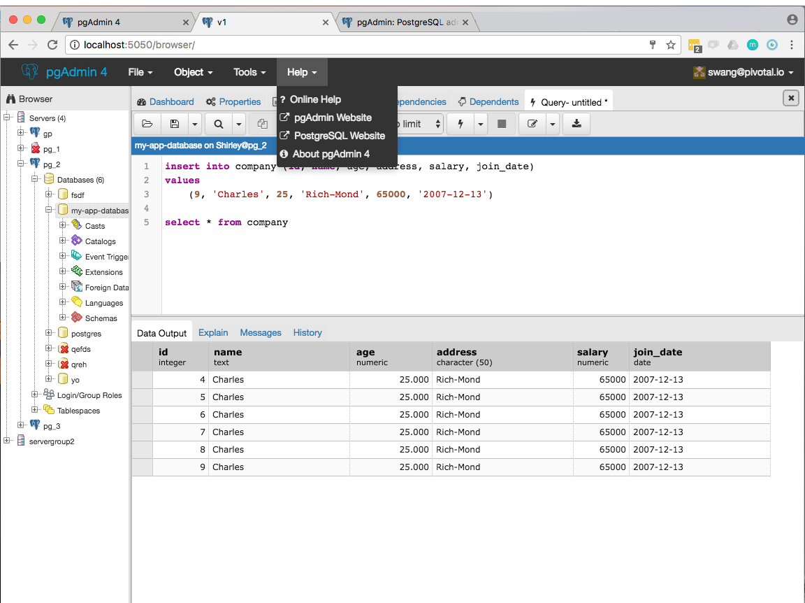
Task: Open the execute options dropdown arrow
Action: [481, 124]
